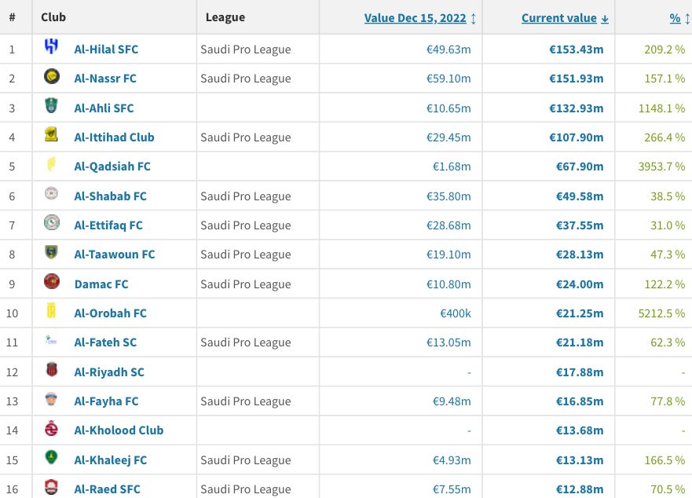Open Al-Ettifaq FC club link

108,225
